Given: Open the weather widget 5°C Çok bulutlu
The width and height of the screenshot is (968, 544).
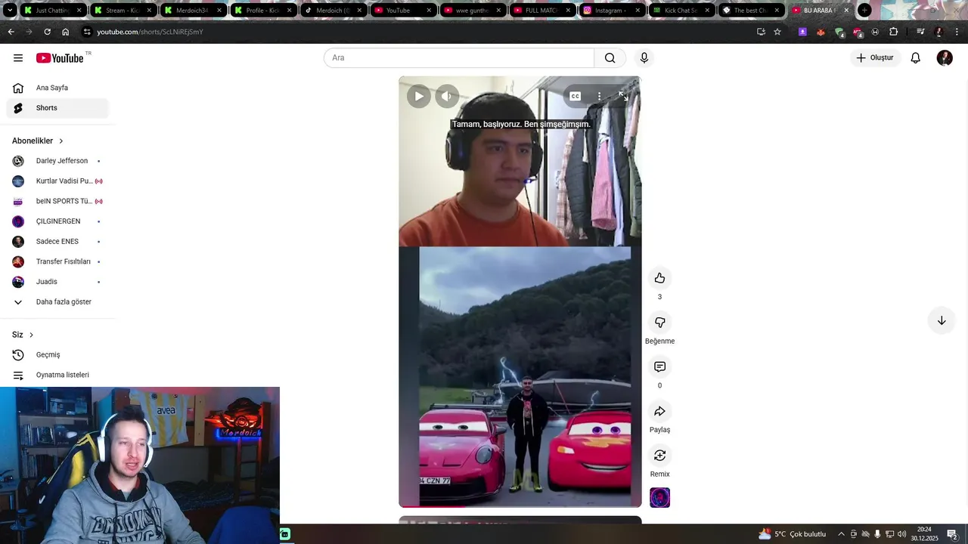Looking at the screenshot, I should pos(793,534).
